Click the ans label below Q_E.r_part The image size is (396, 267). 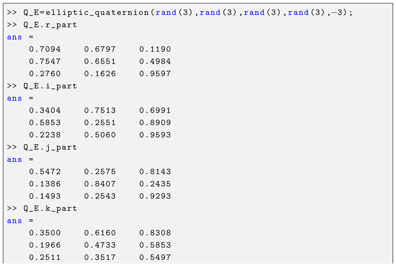[14, 37]
